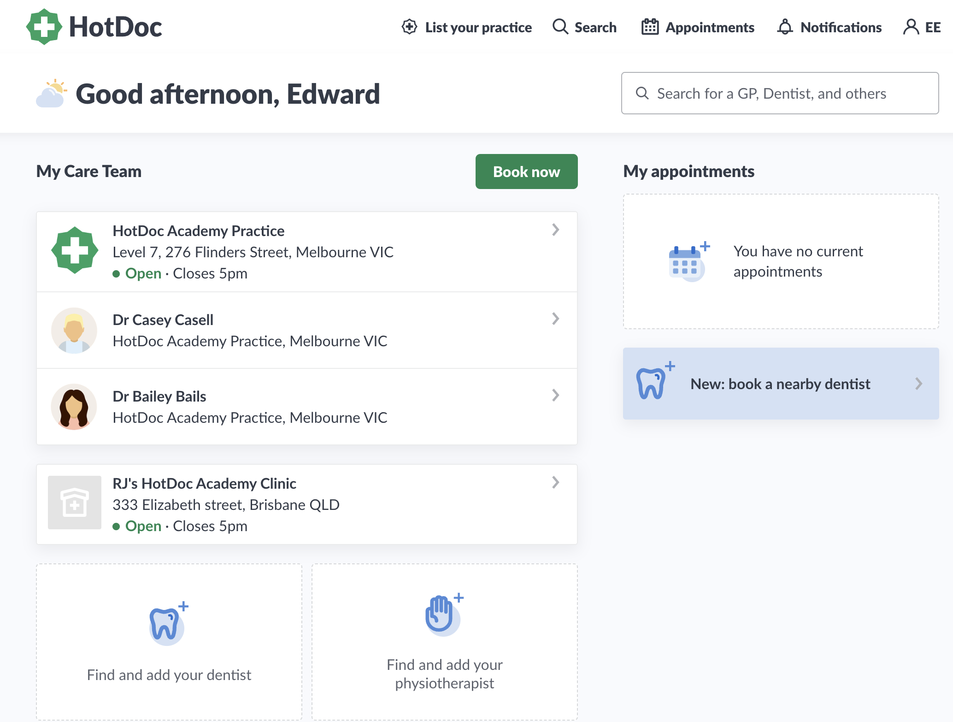The height and width of the screenshot is (722, 953).
Task: Click the magnifier icon inside search field
Action: pyautogui.click(x=642, y=93)
